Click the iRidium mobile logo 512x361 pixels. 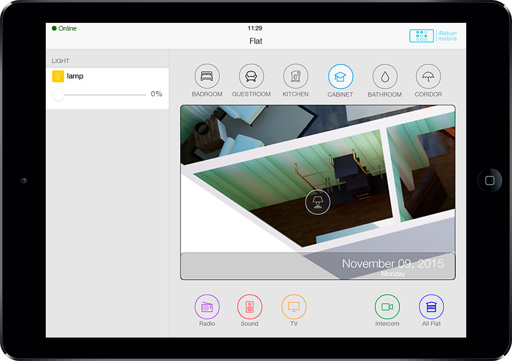pos(433,36)
